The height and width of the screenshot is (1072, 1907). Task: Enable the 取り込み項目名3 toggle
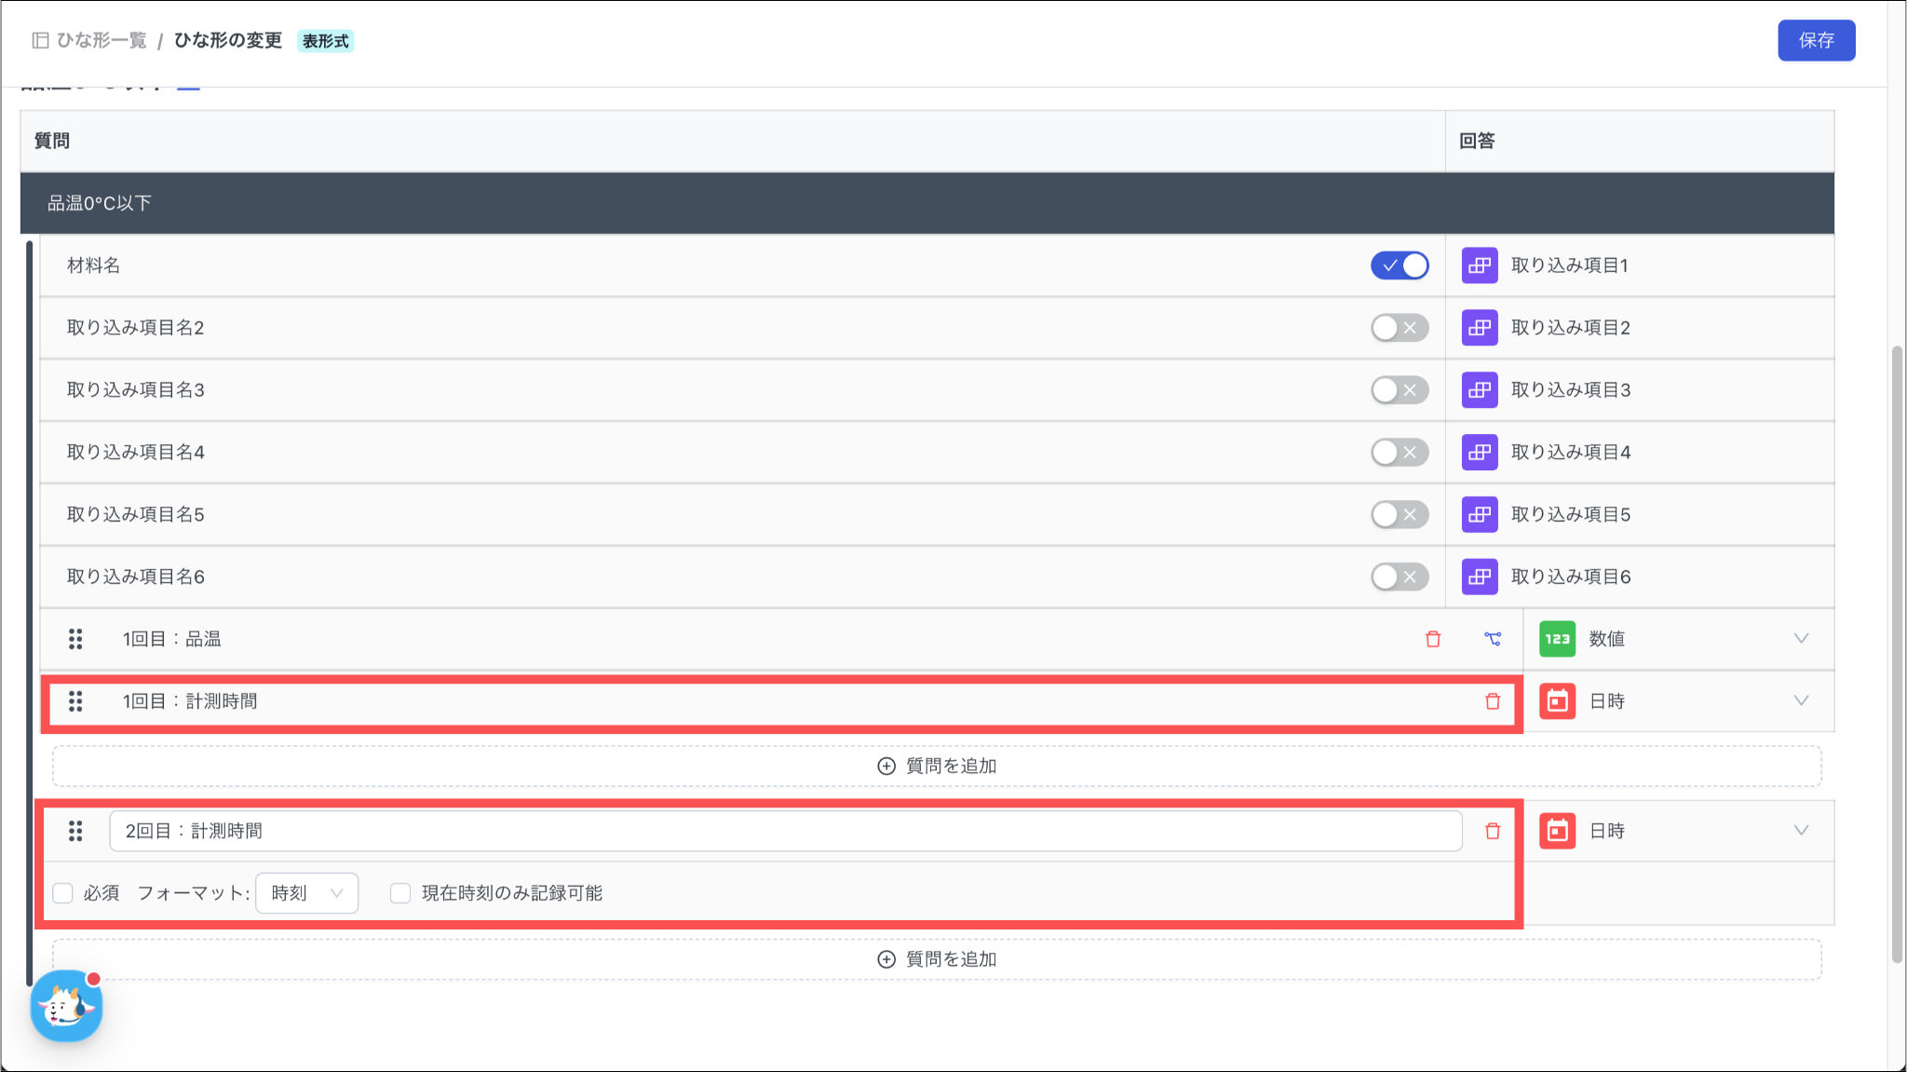[1400, 390]
